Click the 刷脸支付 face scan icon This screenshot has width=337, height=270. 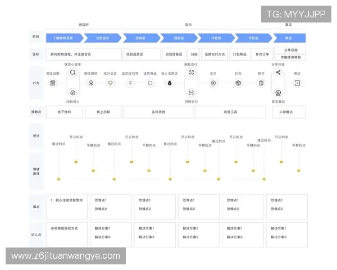click(x=192, y=73)
